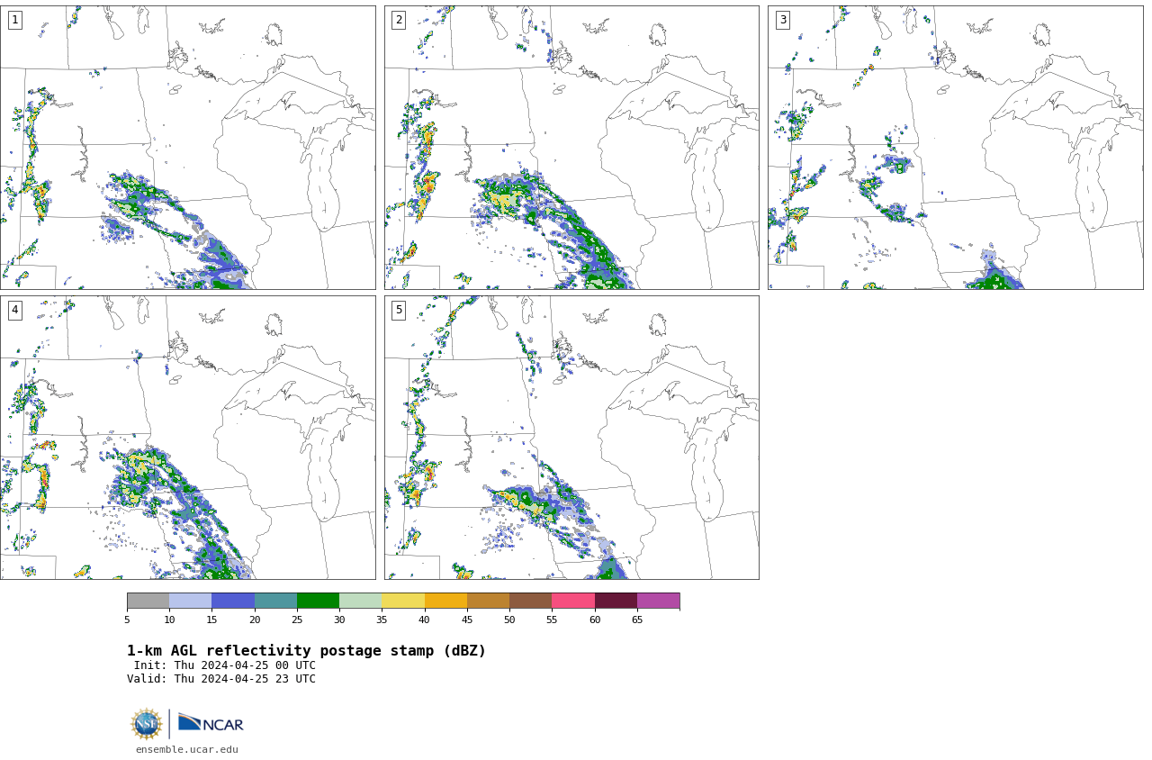Click the dark brown 50-55 dBZ swatch

pyautogui.click(x=530, y=601)
